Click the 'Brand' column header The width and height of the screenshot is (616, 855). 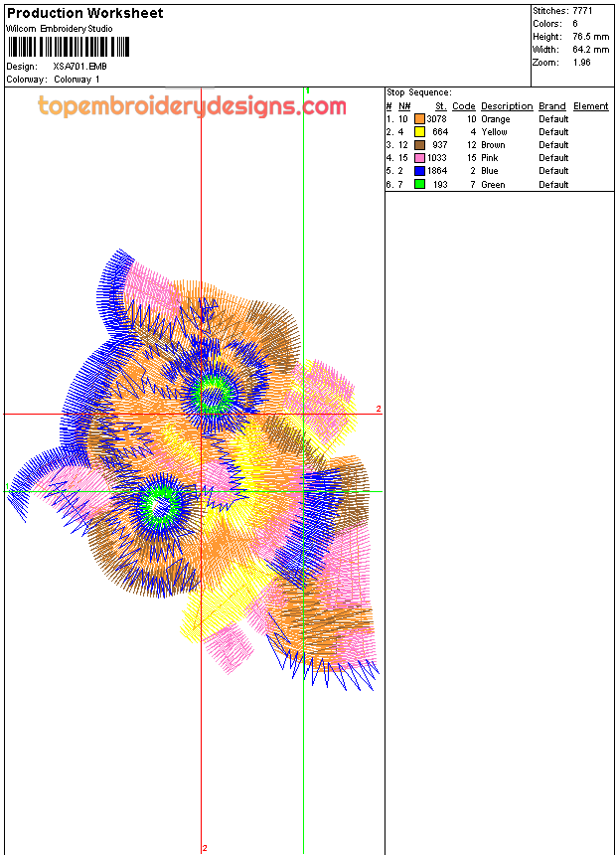(x=552, y=106)
